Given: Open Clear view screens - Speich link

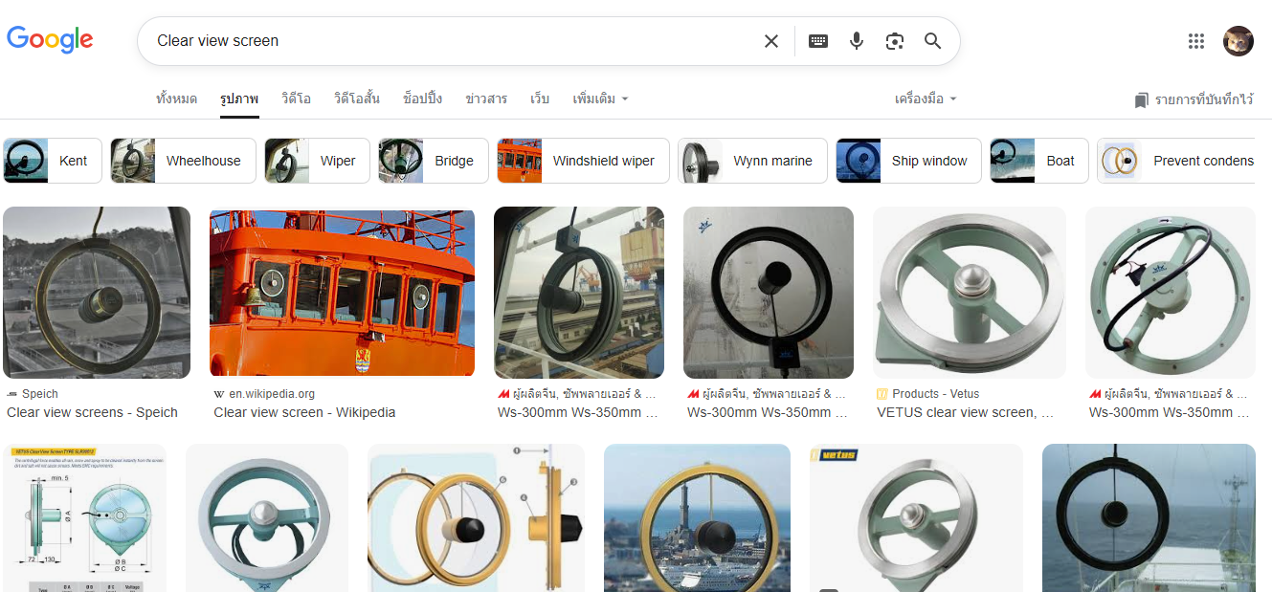Looking at the screenshot, I should pos(92,412).
